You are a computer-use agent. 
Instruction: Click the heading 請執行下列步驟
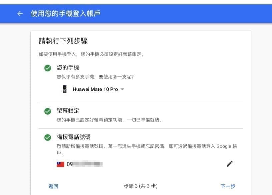point(63,41)
